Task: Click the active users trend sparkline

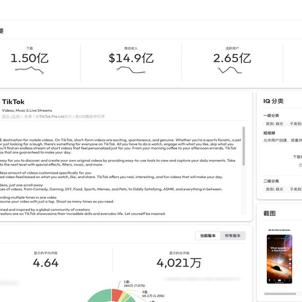Action: (x=230, y=70)
